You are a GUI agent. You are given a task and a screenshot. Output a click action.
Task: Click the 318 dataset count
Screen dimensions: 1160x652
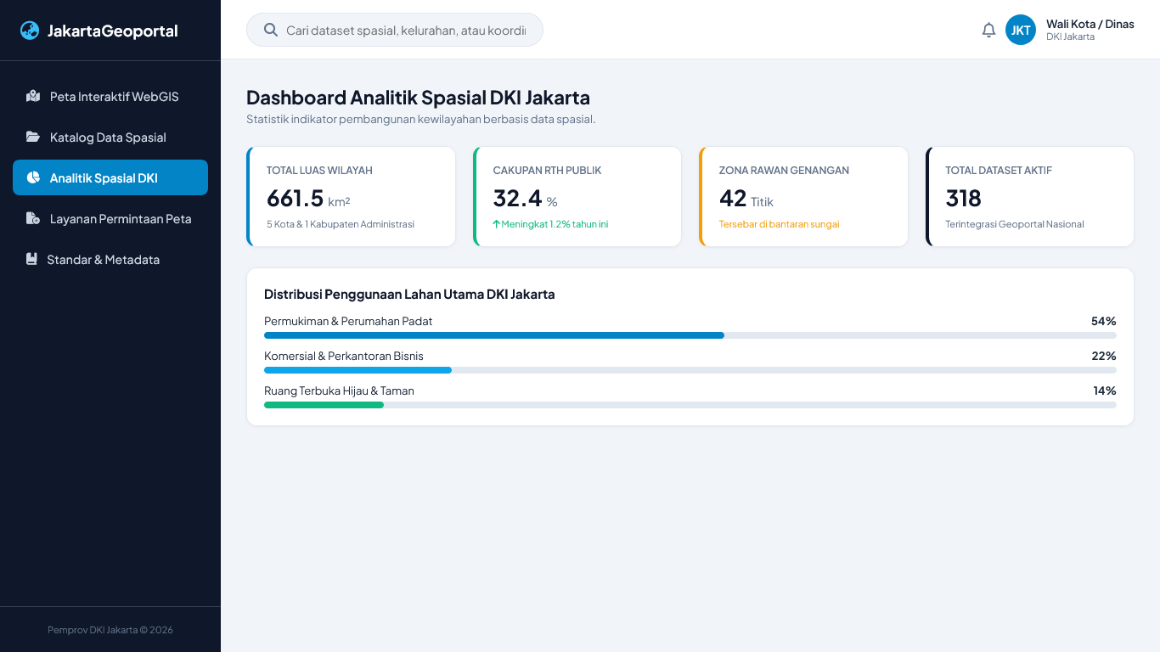(964, 198)
